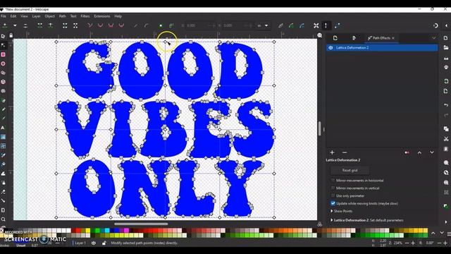This screenshot has width=451, height=254.
Task: Click Zoom drawing icon in commands bar
Action: tap(446, 172)
